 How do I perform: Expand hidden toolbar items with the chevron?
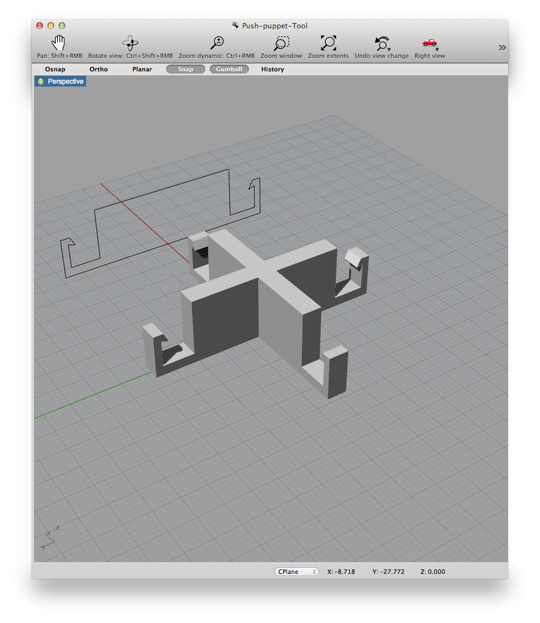click(x=502, y=47)
